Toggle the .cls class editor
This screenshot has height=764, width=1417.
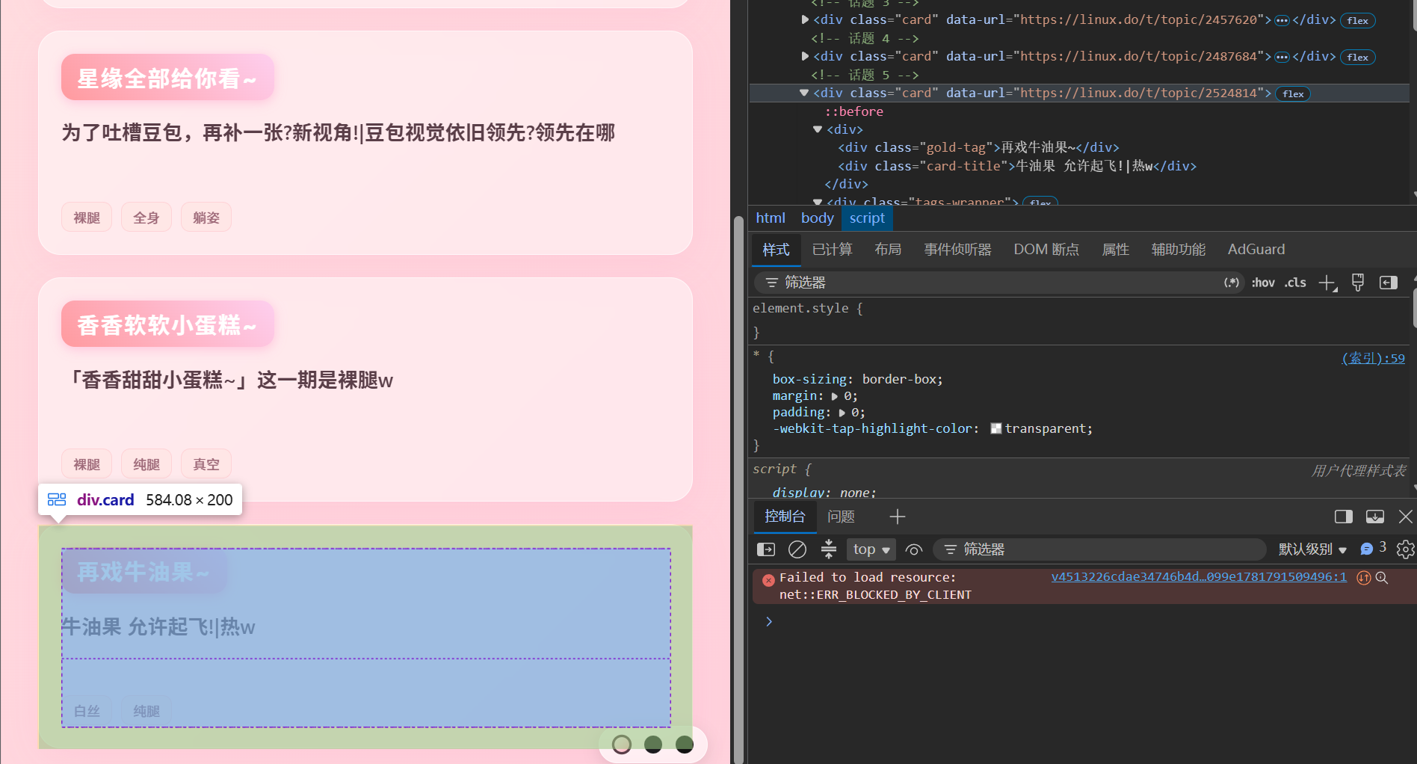[1295, 283]
